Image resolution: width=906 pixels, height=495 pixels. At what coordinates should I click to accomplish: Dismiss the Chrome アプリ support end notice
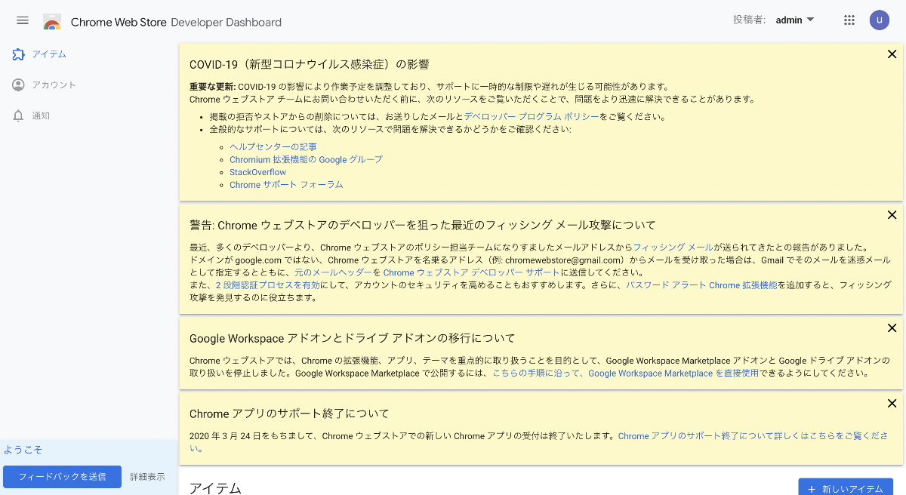(892, 404)
